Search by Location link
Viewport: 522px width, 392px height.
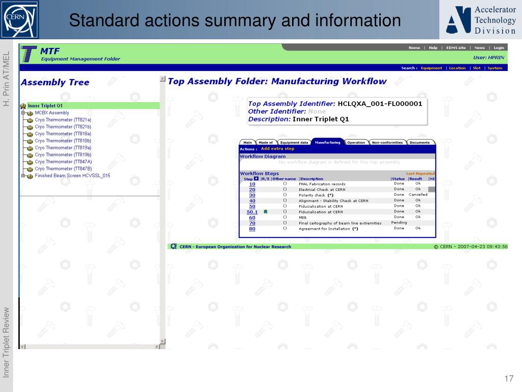(x=457, y=68)
